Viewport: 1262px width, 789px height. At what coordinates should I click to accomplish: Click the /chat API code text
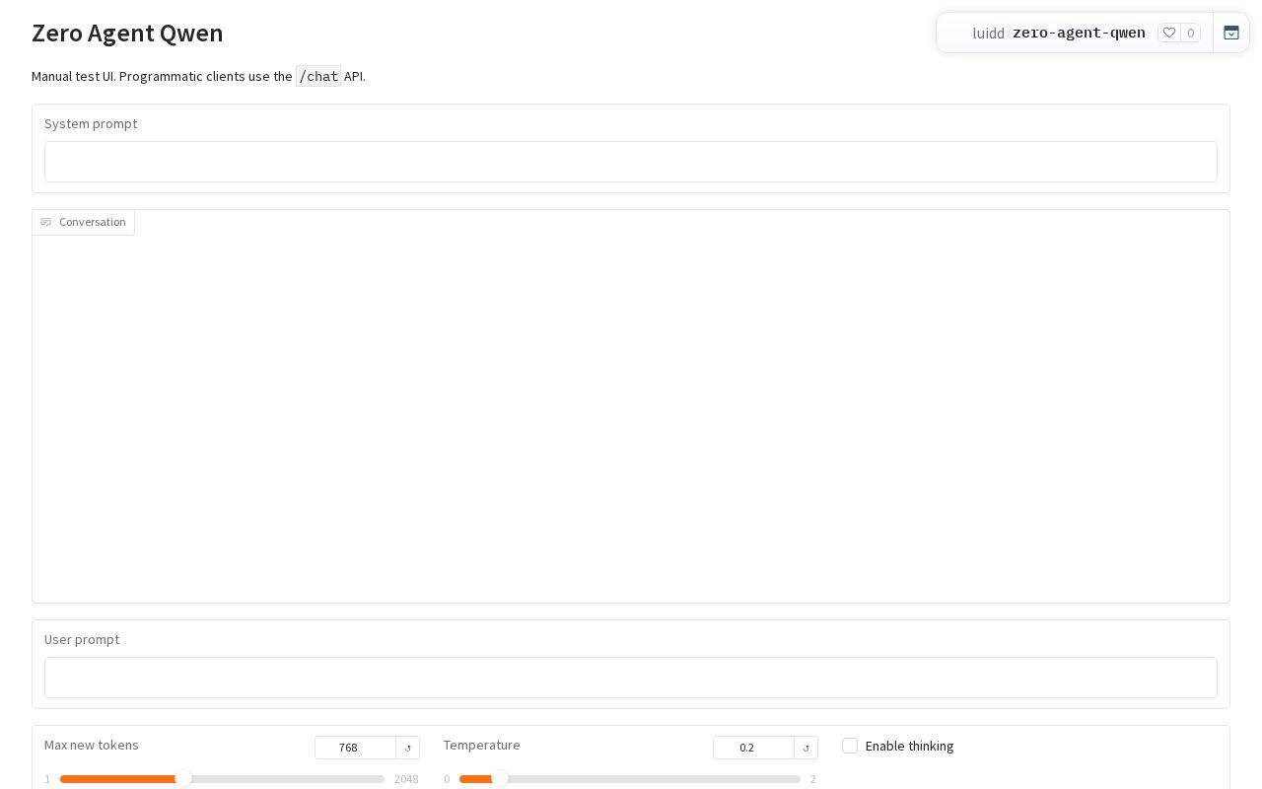[318, 76]
